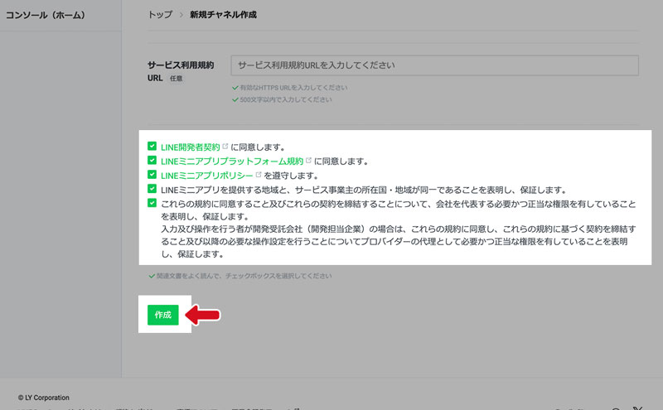
Task: Toggle checkbox for region and country guarantee
Action: 152,189
